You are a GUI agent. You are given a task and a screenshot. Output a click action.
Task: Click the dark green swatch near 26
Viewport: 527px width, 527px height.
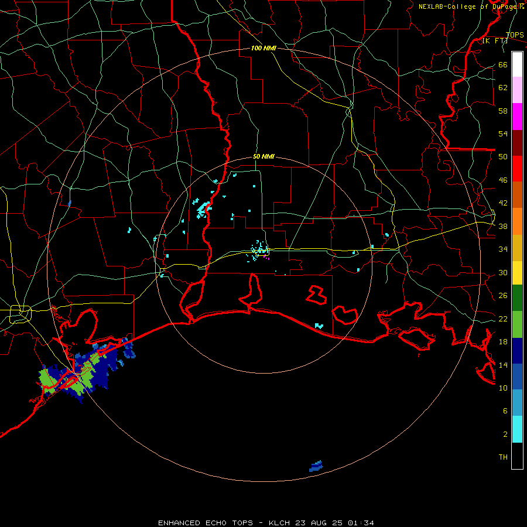point(517,298)
